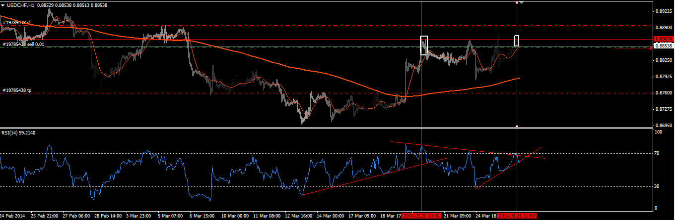Select the white rectangle object at 26 Mar

[517, 41]
